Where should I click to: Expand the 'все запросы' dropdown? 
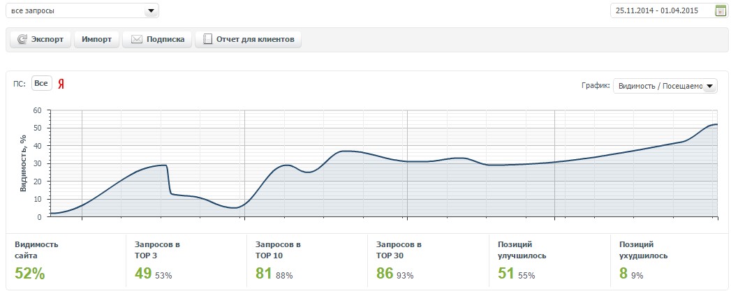click(82, 10)
